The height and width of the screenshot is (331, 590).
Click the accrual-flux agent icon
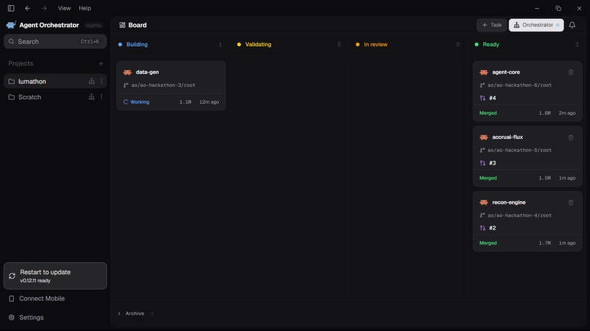tap(484, 137)
